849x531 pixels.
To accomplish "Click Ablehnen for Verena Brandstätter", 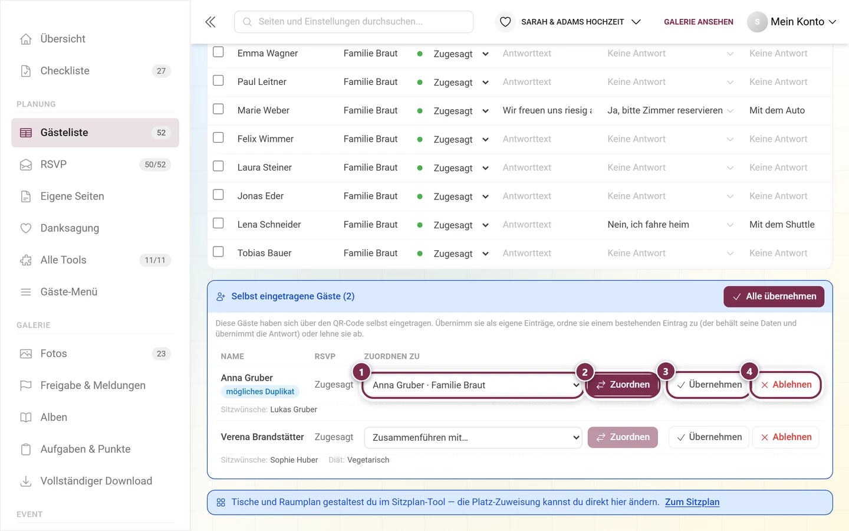I will pyautogui.click(x=786, y=437).
